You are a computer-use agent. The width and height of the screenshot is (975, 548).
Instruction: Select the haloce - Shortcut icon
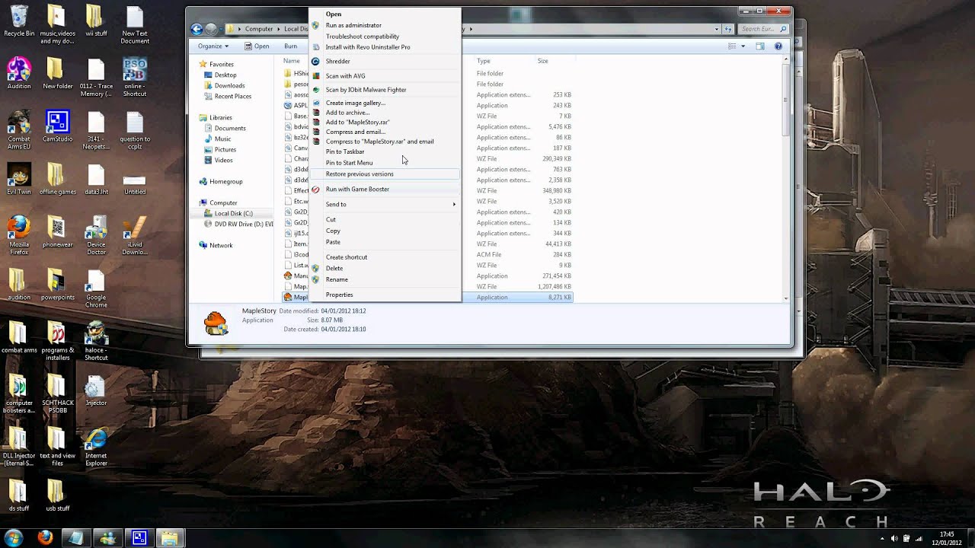(96, 342)
